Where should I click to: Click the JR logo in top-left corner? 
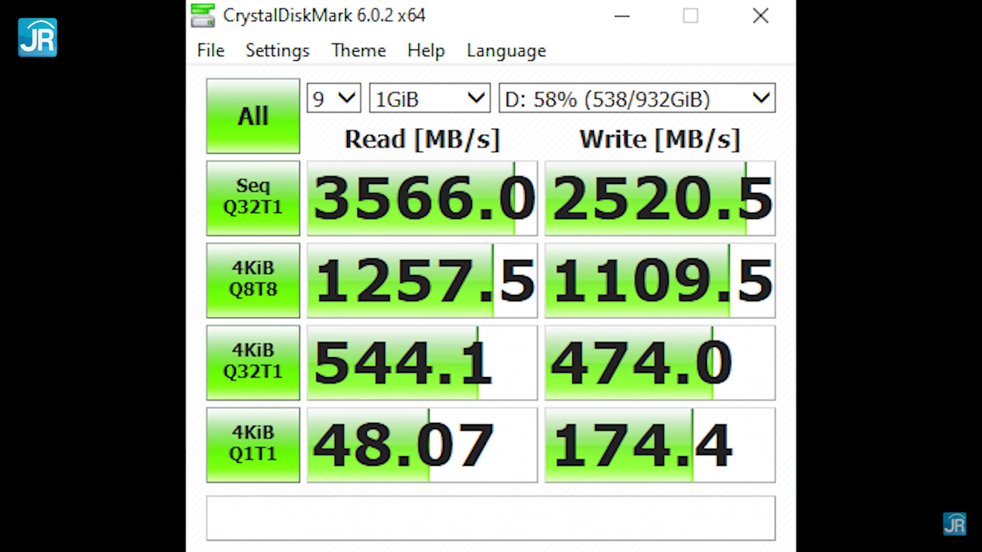(x=37, y=37)
